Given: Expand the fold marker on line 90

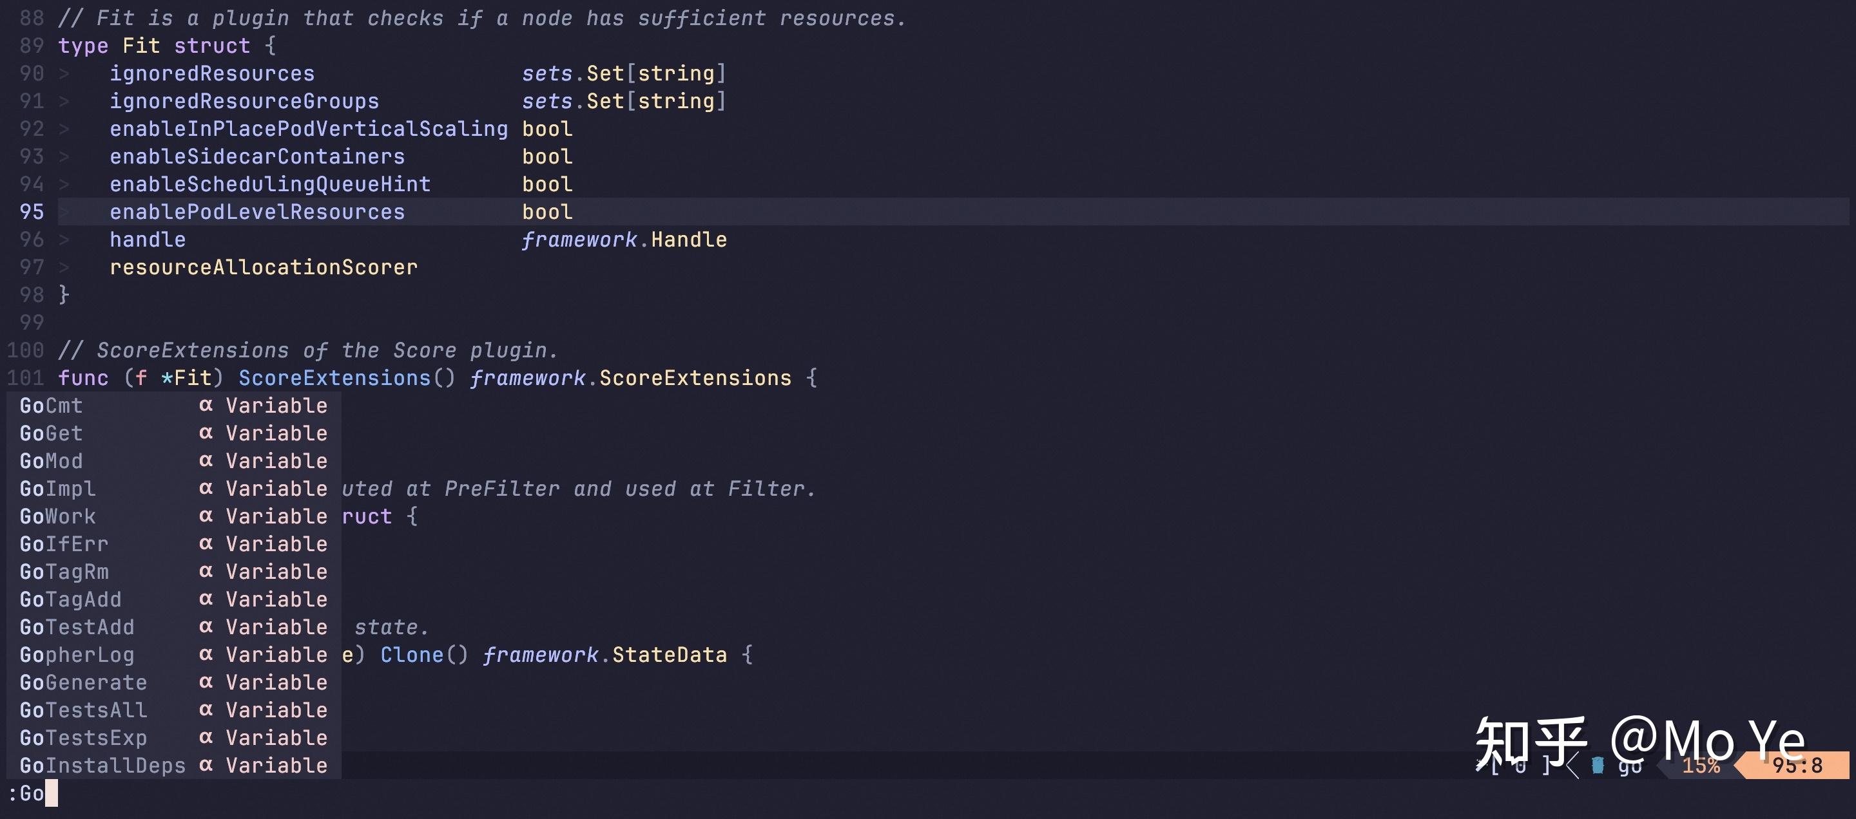Looking at the screenshot, I should (64, 73).
